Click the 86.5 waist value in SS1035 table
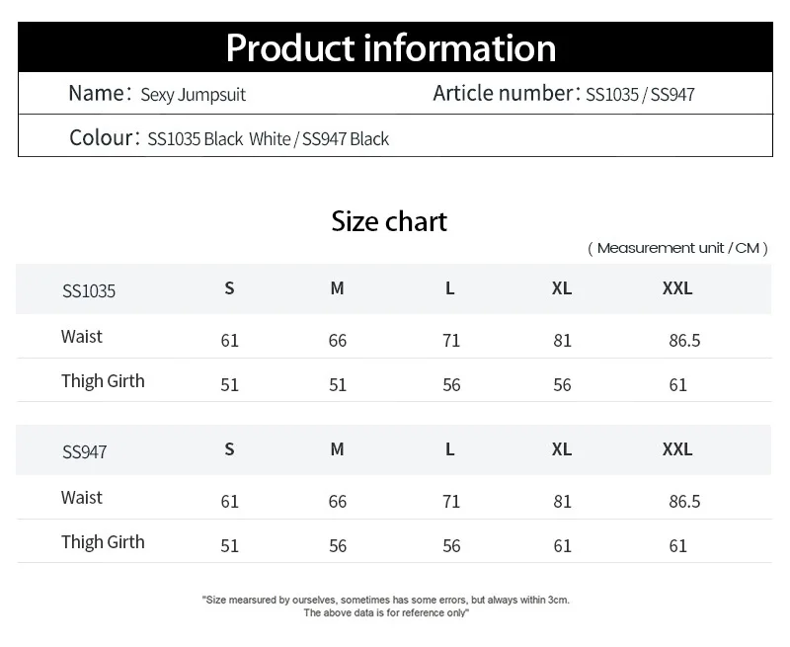 [684, 341]
